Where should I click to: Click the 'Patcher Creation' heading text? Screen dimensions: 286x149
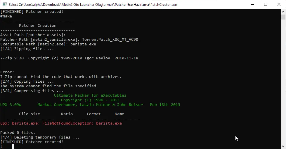tap(37, 26)
